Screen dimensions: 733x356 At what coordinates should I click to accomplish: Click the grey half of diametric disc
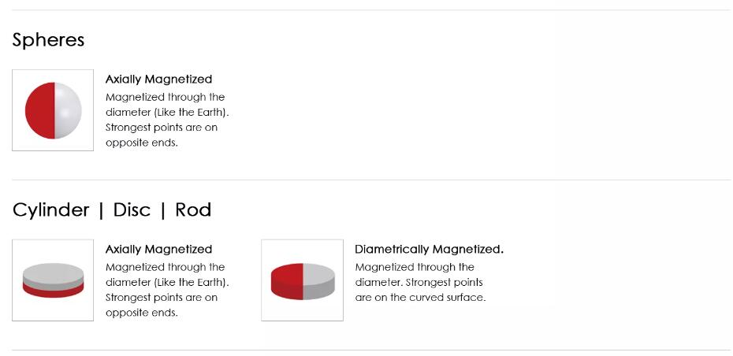tap(319, 281)
